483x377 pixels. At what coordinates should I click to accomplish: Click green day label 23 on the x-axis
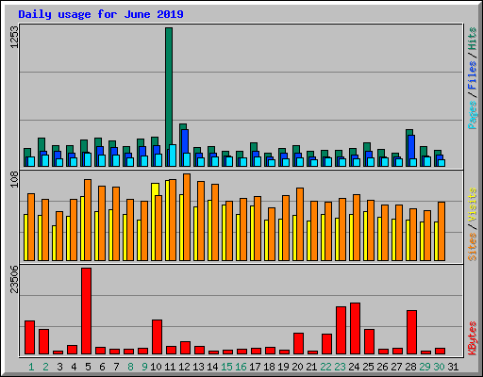(340, 367)
